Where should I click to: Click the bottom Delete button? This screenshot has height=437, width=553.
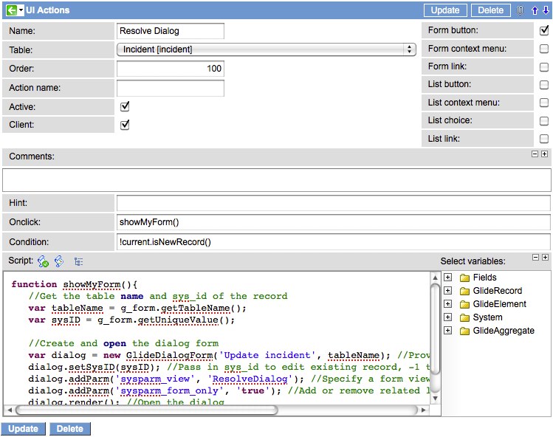click(x=70, y=429)
